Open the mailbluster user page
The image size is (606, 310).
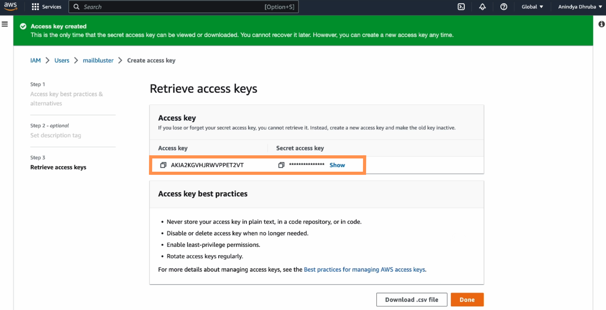98,60
